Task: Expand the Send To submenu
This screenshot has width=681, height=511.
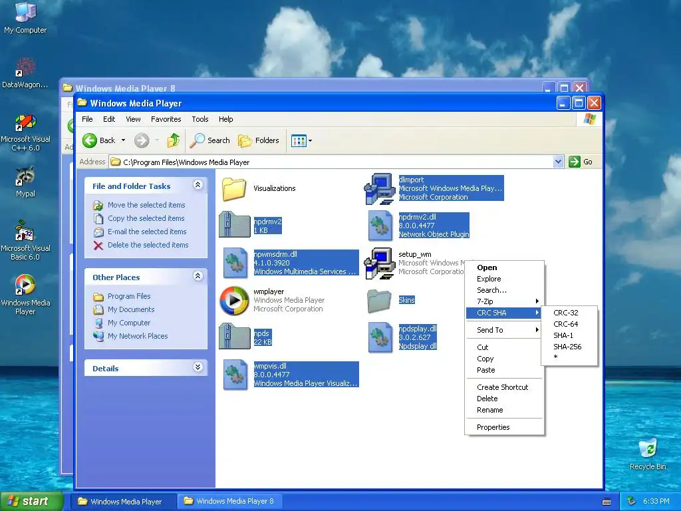Action: pyautogui.click(x=504, y=330)
